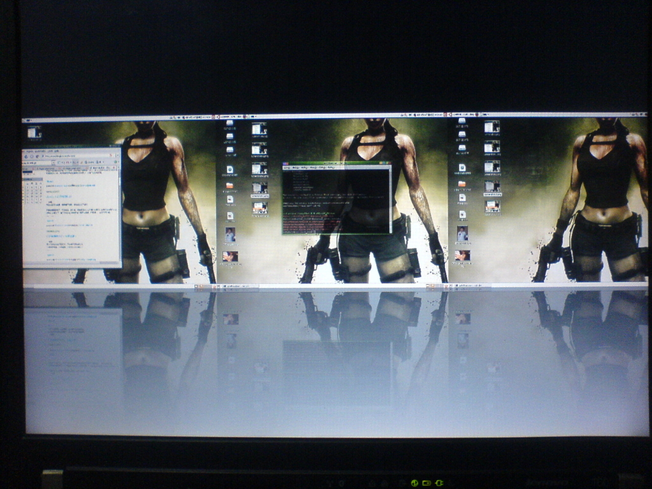Select the highlighted fourth screenshot file, right desktop
The image size is (652, 489).
(x=492, y=187)
